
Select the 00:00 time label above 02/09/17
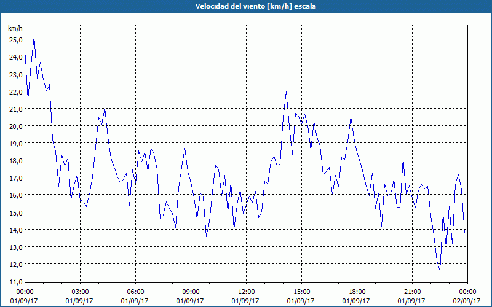(x=467, y=292)
